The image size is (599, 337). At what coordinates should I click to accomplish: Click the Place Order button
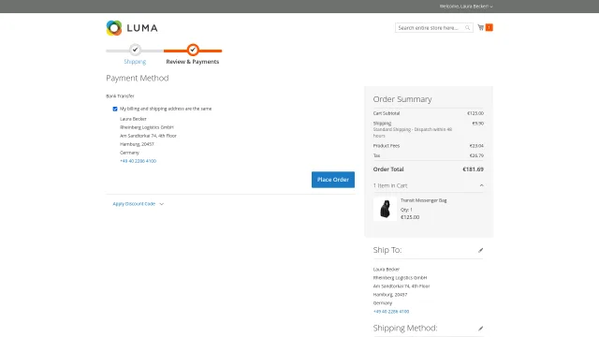tap(333, 180)
